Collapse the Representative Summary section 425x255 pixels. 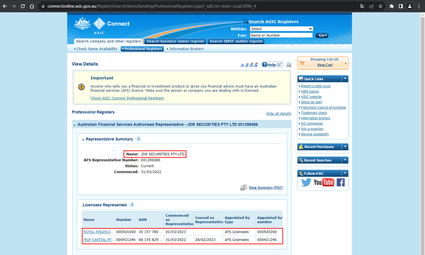pos(83,140)
